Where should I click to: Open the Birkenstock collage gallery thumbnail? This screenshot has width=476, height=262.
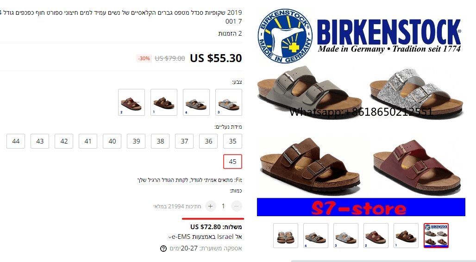point(436,236)
